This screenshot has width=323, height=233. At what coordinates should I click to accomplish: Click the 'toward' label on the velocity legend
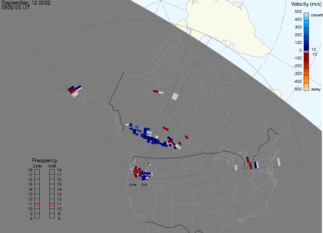click(x=317, y=15)
